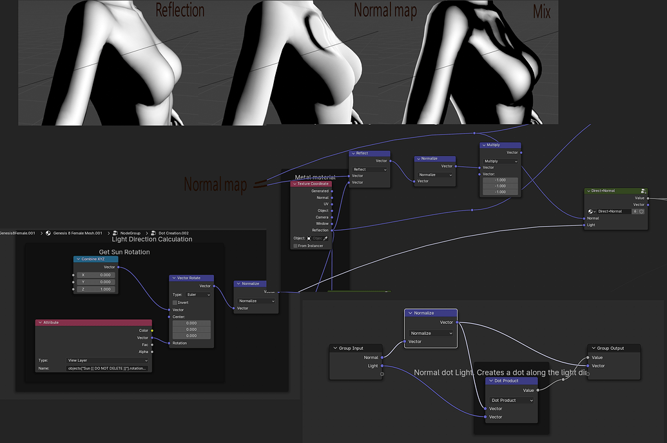This screenshot has width=667, height=443.
Task: Click the Value input socket of Group Output
Action: [x=588, y=357]
